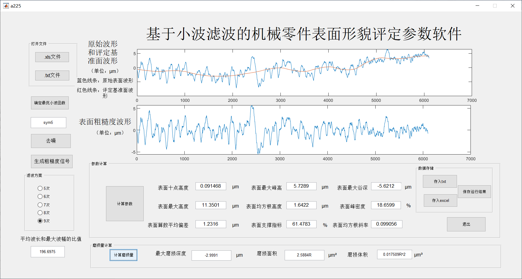Viewport: 522px width, 279px height.
Task: Click the MATLAB icon in the title bar
Action: (x=6, y=6)
